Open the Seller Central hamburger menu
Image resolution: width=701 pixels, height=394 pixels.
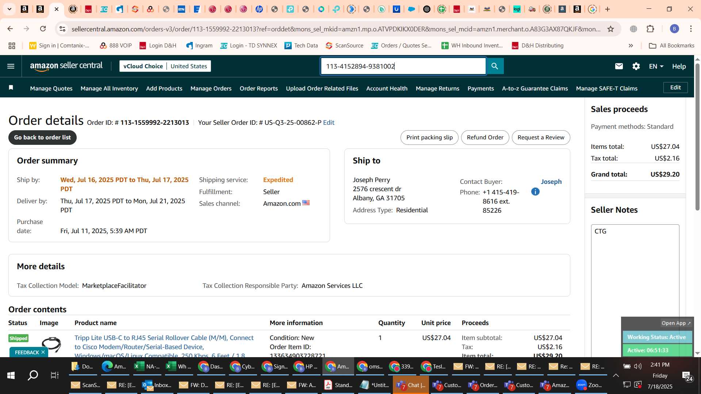click(11, 66)
